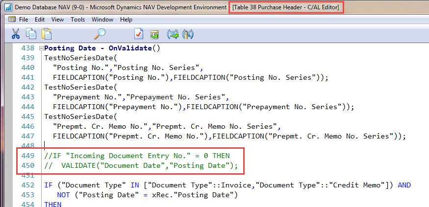The image size is (429, 207).
Task: Open Find with the magnifying glass icon
Action: (x=100, y=34)
